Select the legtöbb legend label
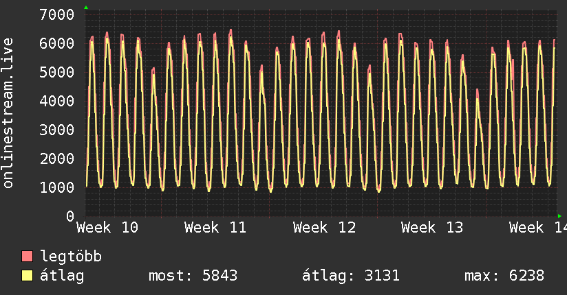The height and width of the screenshot is (295, 567). (x=71, y=257)
